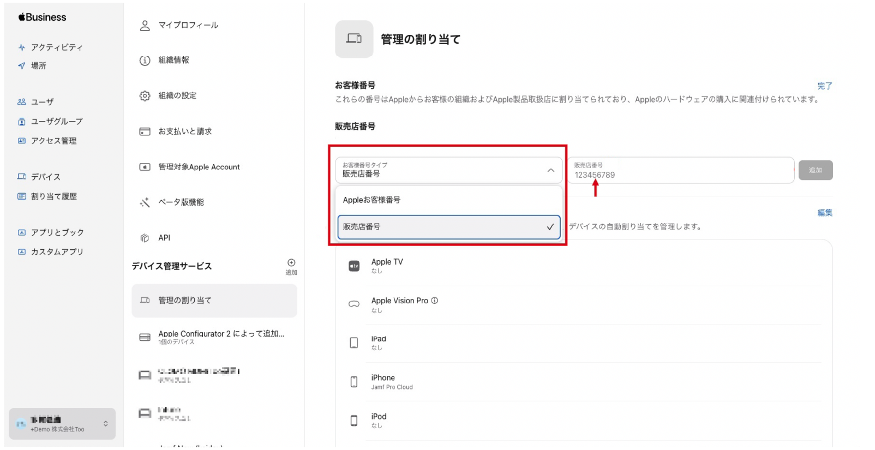Choose Appleお客様番号 option
The width and height of the screenshot is (875, 450).
pos(448,200)
